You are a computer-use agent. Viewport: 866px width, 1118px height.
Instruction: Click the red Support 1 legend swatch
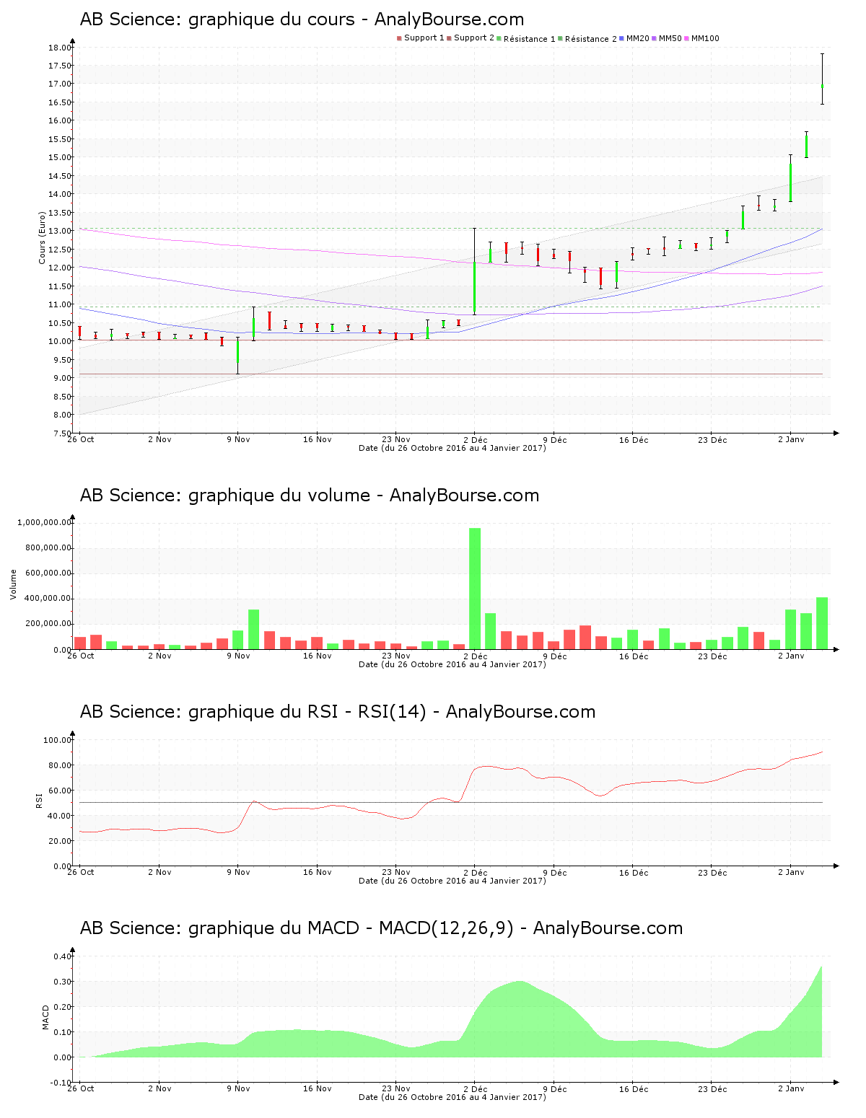[399, 38]
